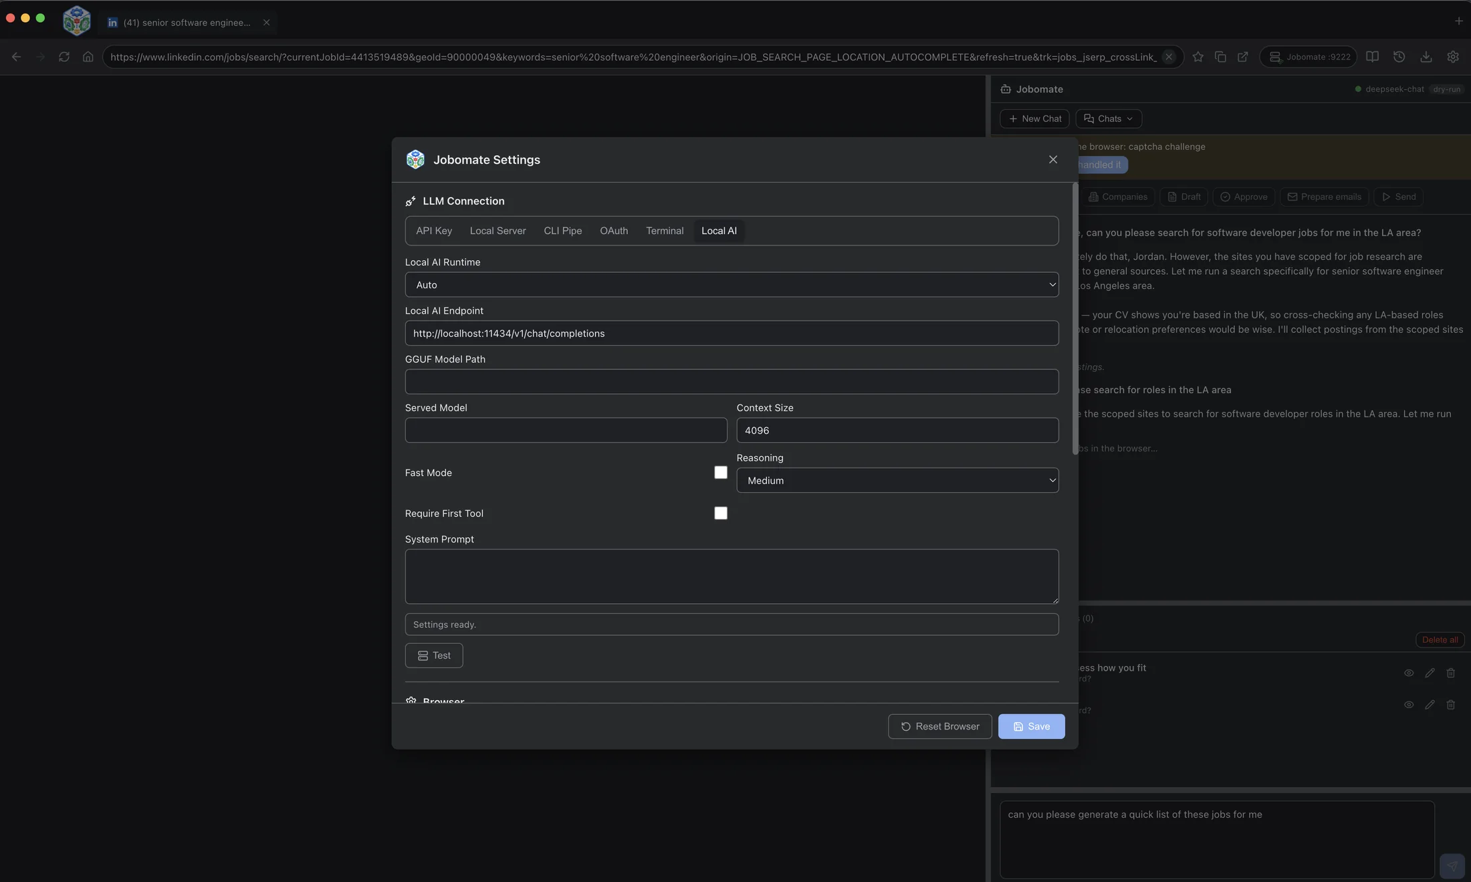Reload the current page
Viewport: 1471px width, 882px height.
tap(64, 57)
